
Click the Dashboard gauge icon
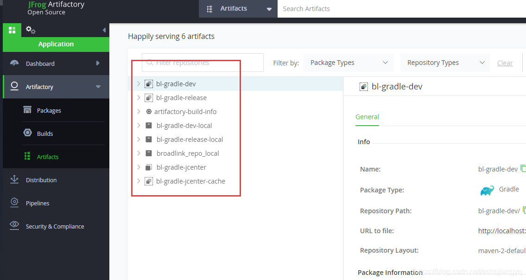pyautogui.click(x=14, y=63)
